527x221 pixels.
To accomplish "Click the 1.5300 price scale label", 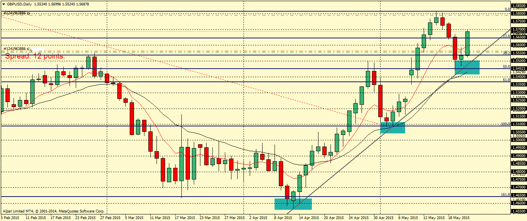I will coord(518,92).
